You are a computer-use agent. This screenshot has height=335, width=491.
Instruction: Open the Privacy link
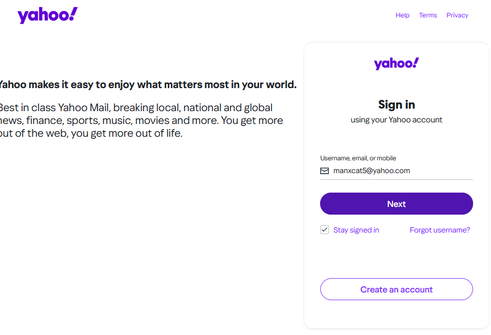[x=457, y=15]
